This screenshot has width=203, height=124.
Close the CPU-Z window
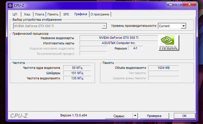(189, 4)
